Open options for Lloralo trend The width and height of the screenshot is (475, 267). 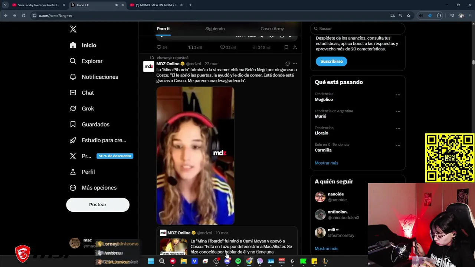pyautogui.click(x=398, y=128)
